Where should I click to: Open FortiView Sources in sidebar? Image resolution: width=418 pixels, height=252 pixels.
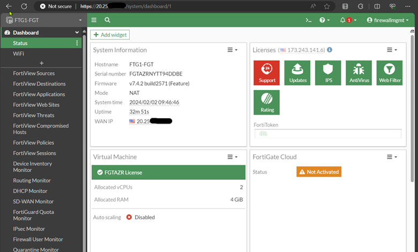coord(34,73)
